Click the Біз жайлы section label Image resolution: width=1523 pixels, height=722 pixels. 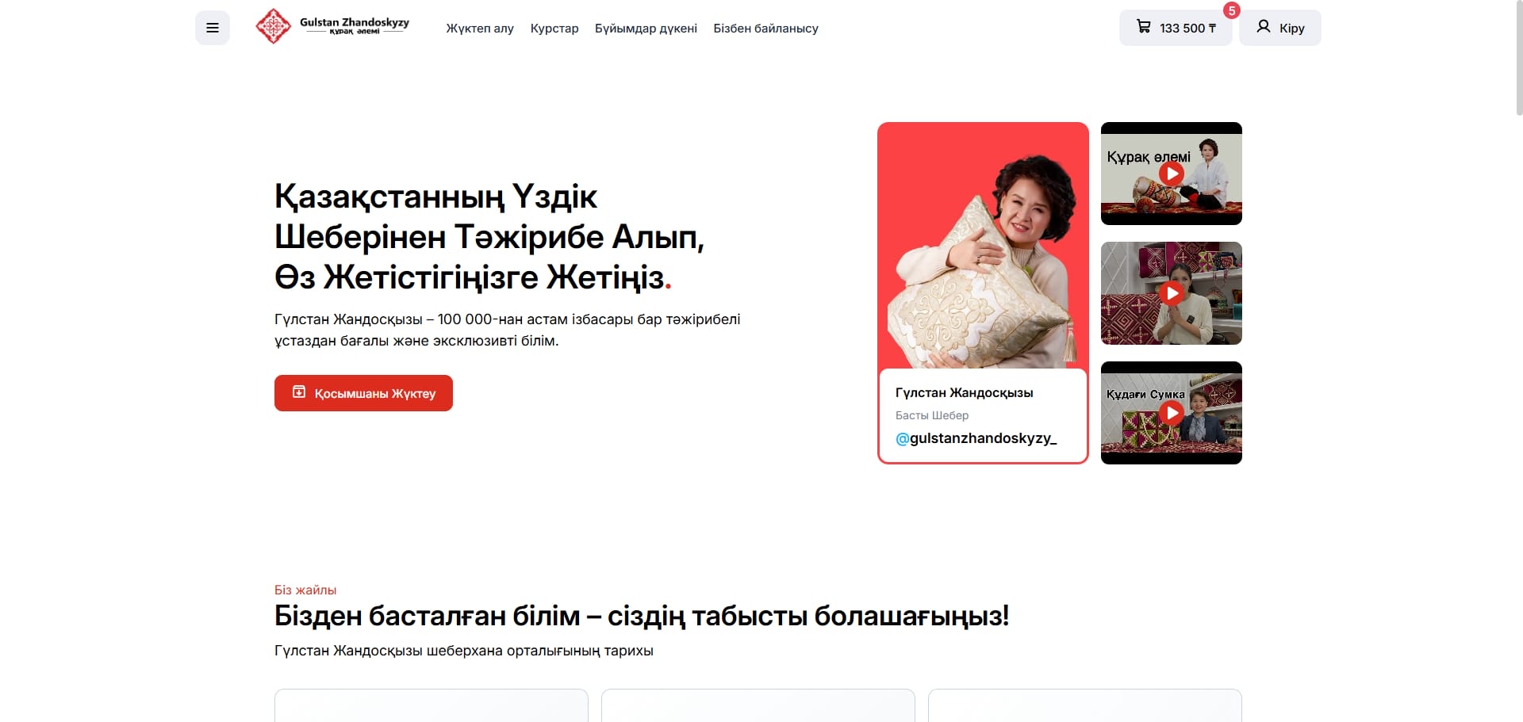pos(305,590)
